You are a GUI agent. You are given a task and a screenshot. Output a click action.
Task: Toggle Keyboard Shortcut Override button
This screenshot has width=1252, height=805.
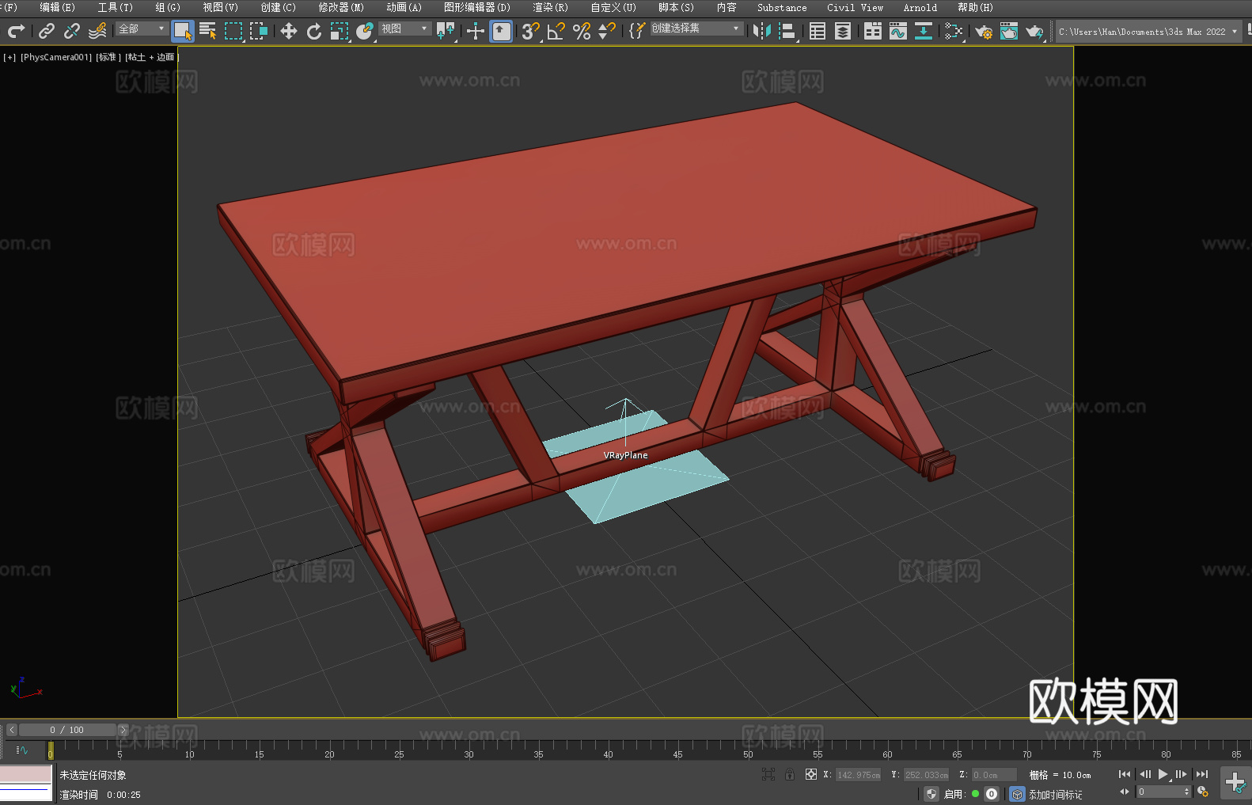[501, 31]
